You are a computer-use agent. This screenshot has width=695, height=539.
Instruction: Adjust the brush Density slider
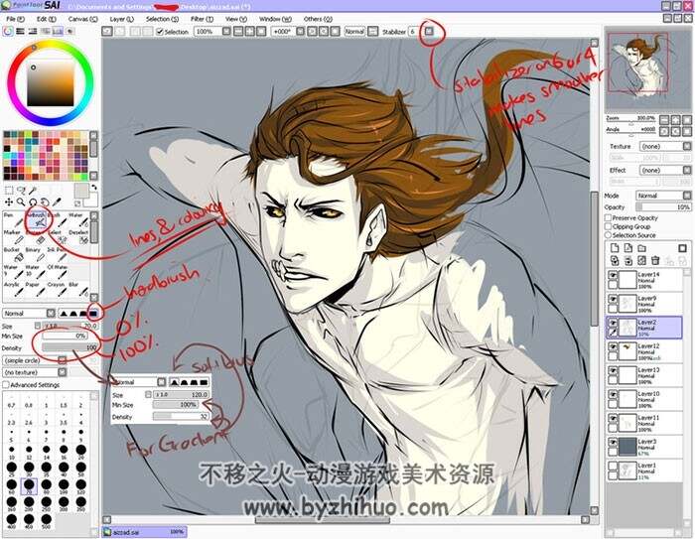[x=69, y=348]
